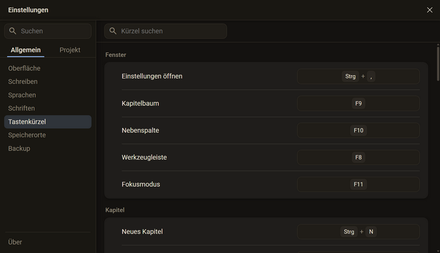Focus the Kürzel suchen search field
This screenshot has width=440, height=253.
pyautogui.click(x=166, y=31)
